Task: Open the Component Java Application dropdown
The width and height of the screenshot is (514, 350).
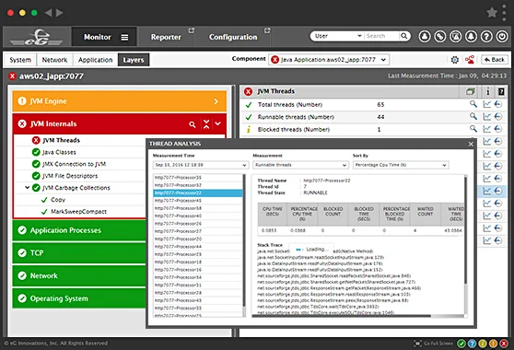Action: coord(329,60)
